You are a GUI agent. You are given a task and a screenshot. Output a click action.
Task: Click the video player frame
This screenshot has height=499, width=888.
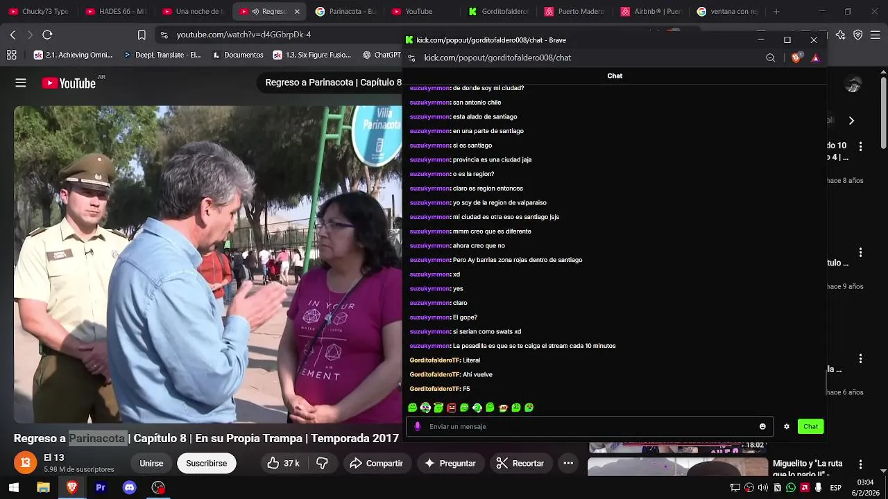(x=208, y=264)
